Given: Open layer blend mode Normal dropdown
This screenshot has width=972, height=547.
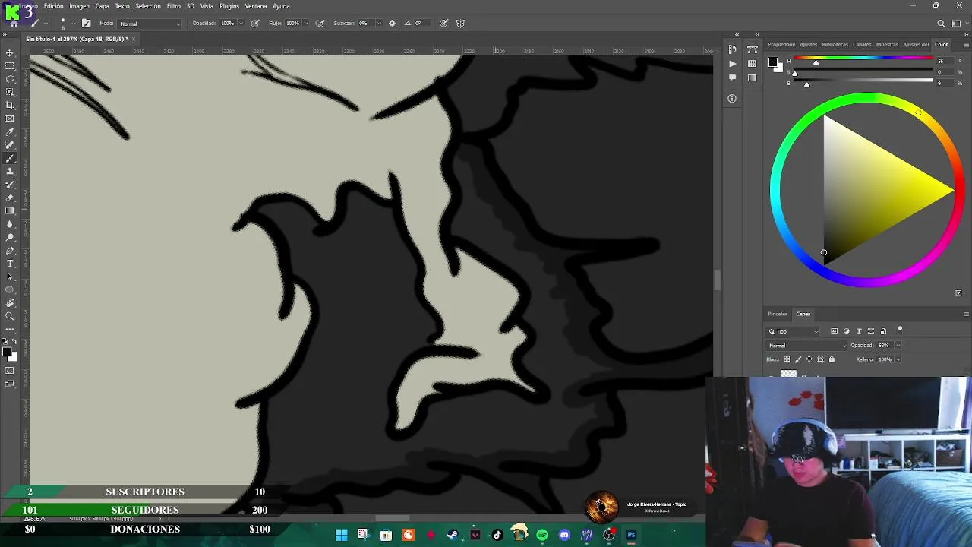Looking at the screenshot, I should (x=805, y=346).
